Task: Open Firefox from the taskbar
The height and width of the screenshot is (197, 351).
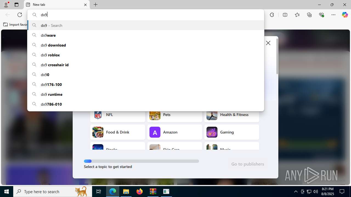Action: click(x=140, y=192)
